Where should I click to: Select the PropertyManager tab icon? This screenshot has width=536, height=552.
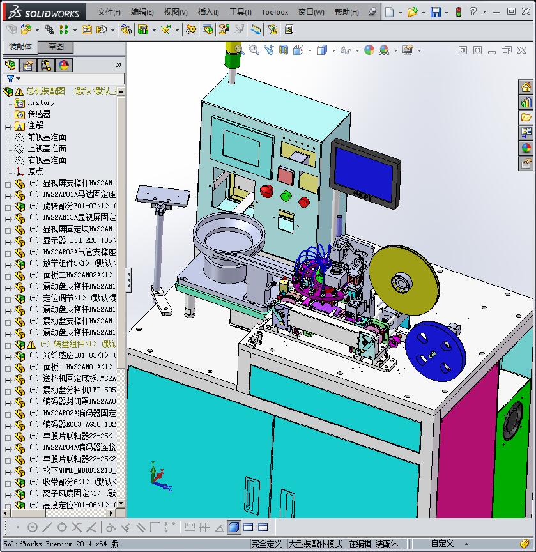pyautogui.click(x=28, y=65)
